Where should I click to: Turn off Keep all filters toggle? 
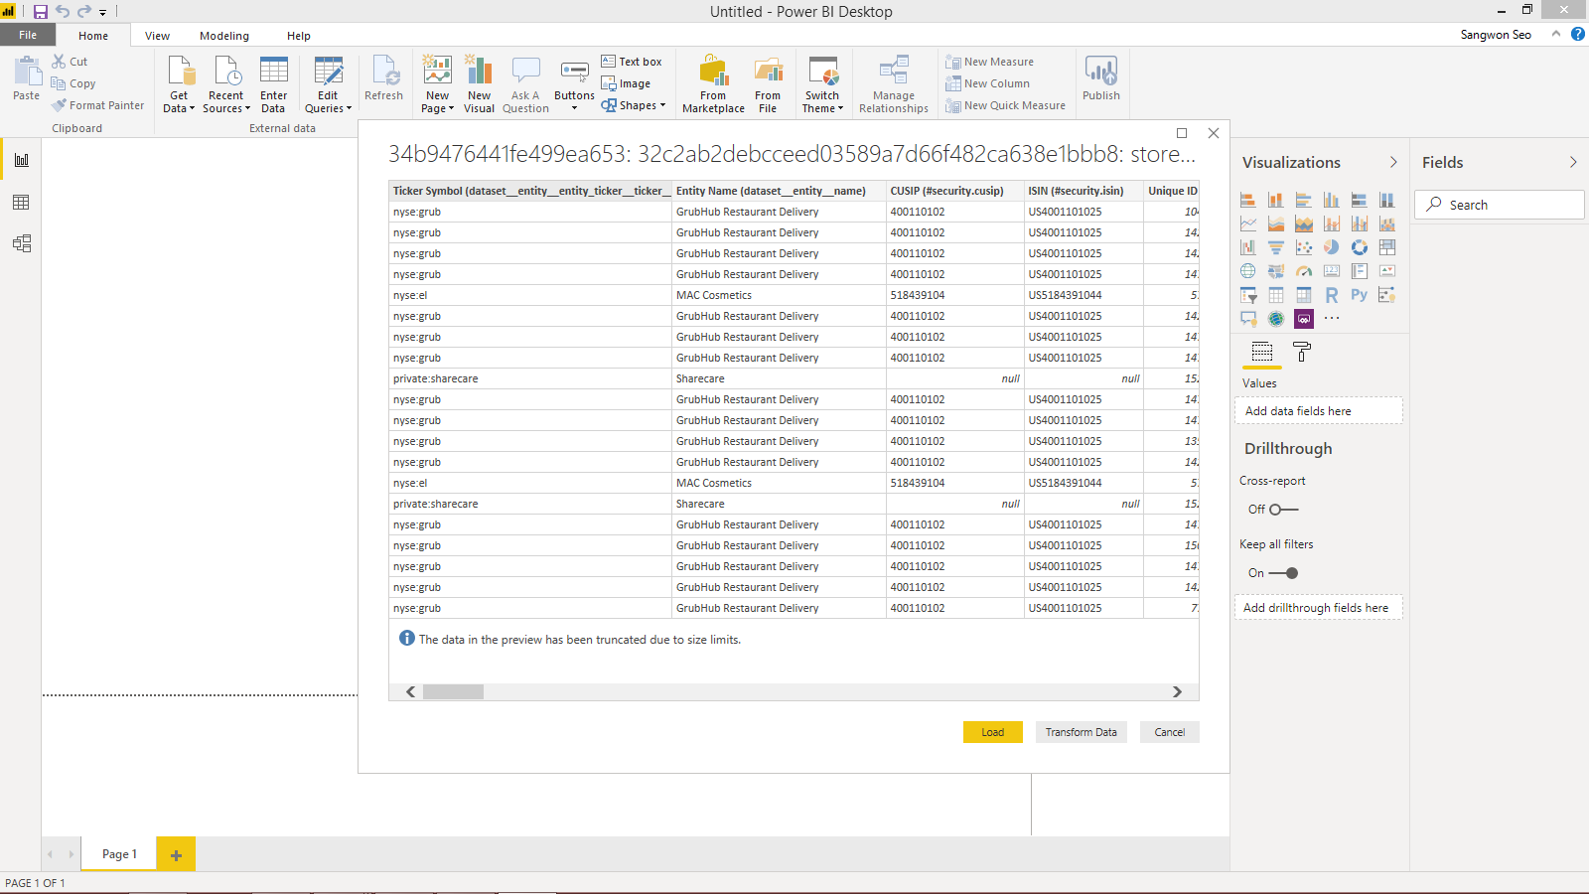[x=1283, y=573]
